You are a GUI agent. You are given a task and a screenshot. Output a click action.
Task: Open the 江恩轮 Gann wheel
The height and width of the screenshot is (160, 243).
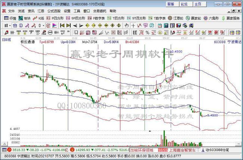pyautogui.click(x=176, y=18)
